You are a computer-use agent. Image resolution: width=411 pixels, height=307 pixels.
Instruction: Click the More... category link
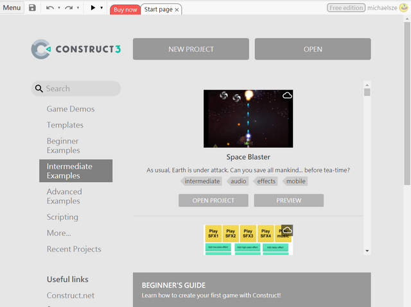58,233
